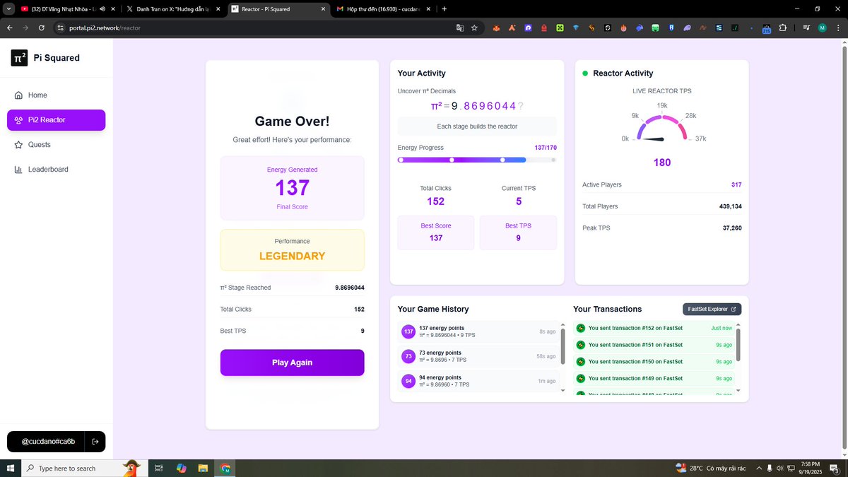This screenshot has height=477, width=848.
Task: Open the media control toolbar icon
Action: pyautogui.click(x=806, y=28)
